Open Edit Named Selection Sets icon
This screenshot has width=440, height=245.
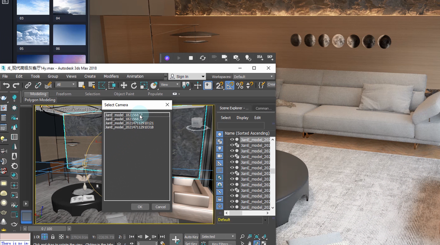click(262, 85)
